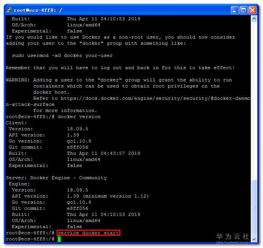Click the PuTTY icon in title bar
This screenshot has height=248, width=263.
coord(9,10)
